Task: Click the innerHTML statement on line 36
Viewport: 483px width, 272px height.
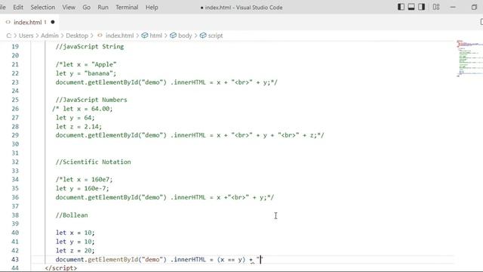Action: [165, 197]
